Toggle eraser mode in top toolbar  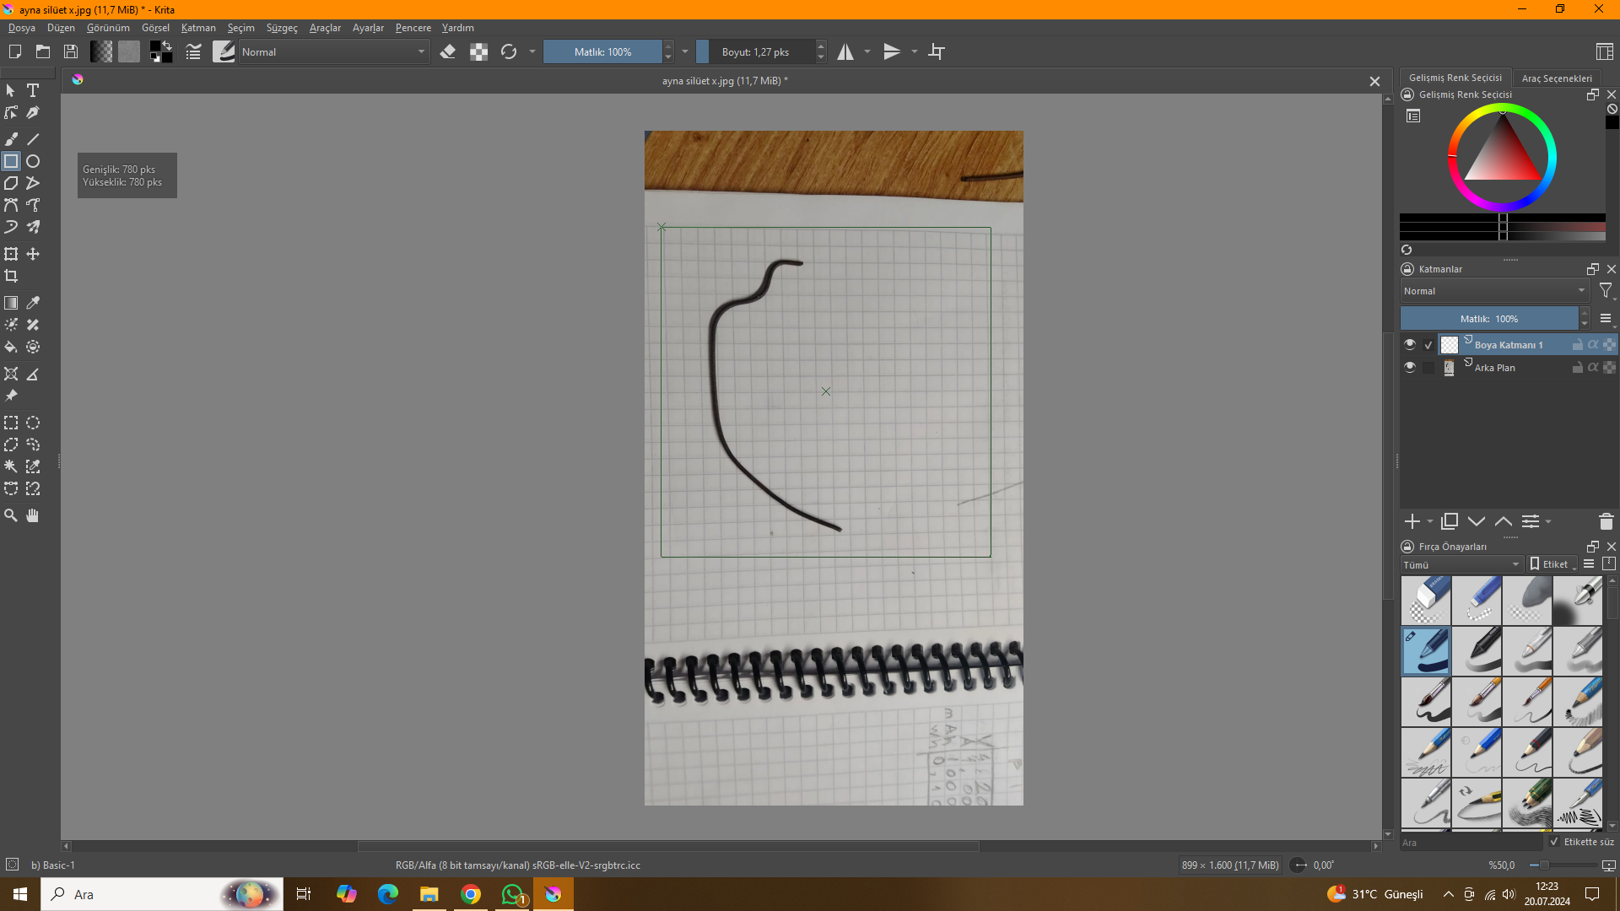[448, 52]
